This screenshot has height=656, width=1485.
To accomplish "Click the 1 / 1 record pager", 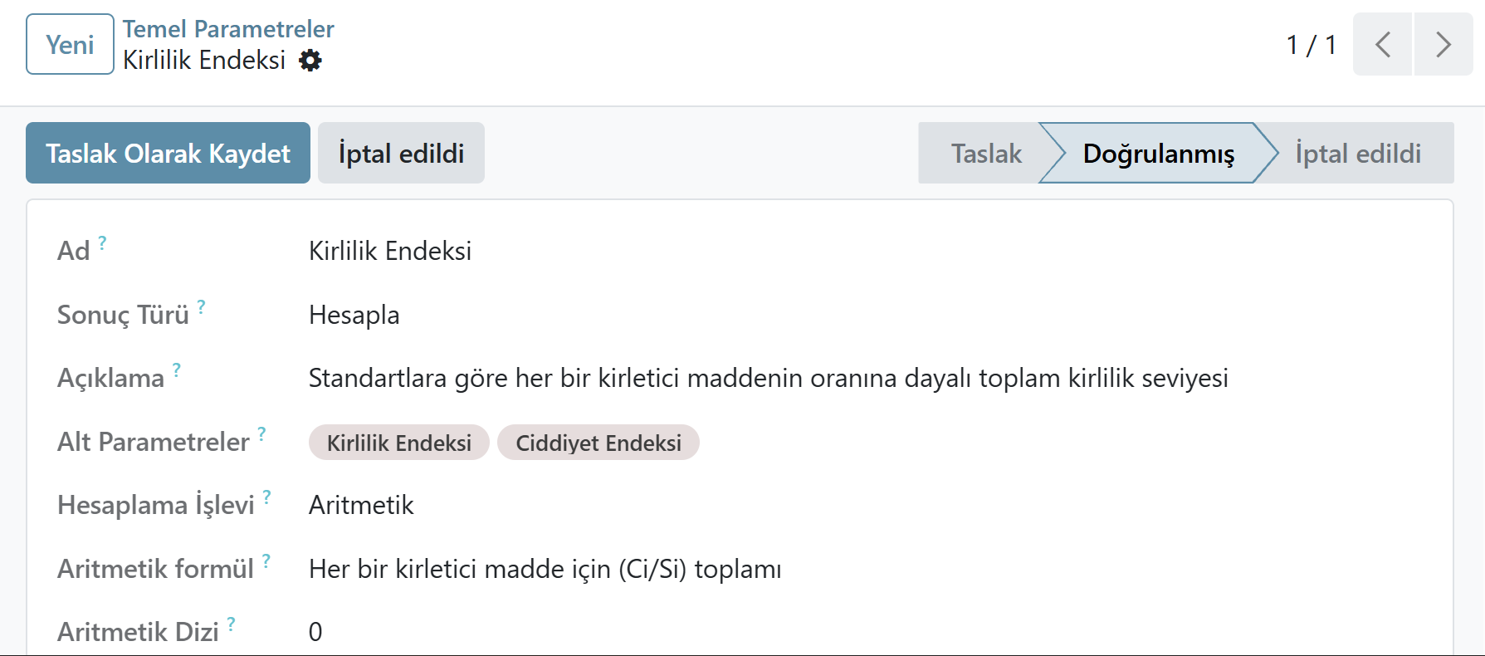I will tap(1311, 45).
